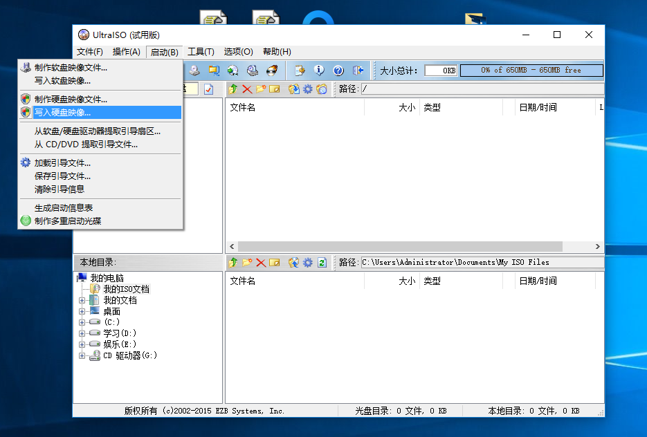This screenshot has height=437, width=647.
Task: Choose 写入硬盘映像... from the menu
Action: pyautogui.click(x=100, y=113)
